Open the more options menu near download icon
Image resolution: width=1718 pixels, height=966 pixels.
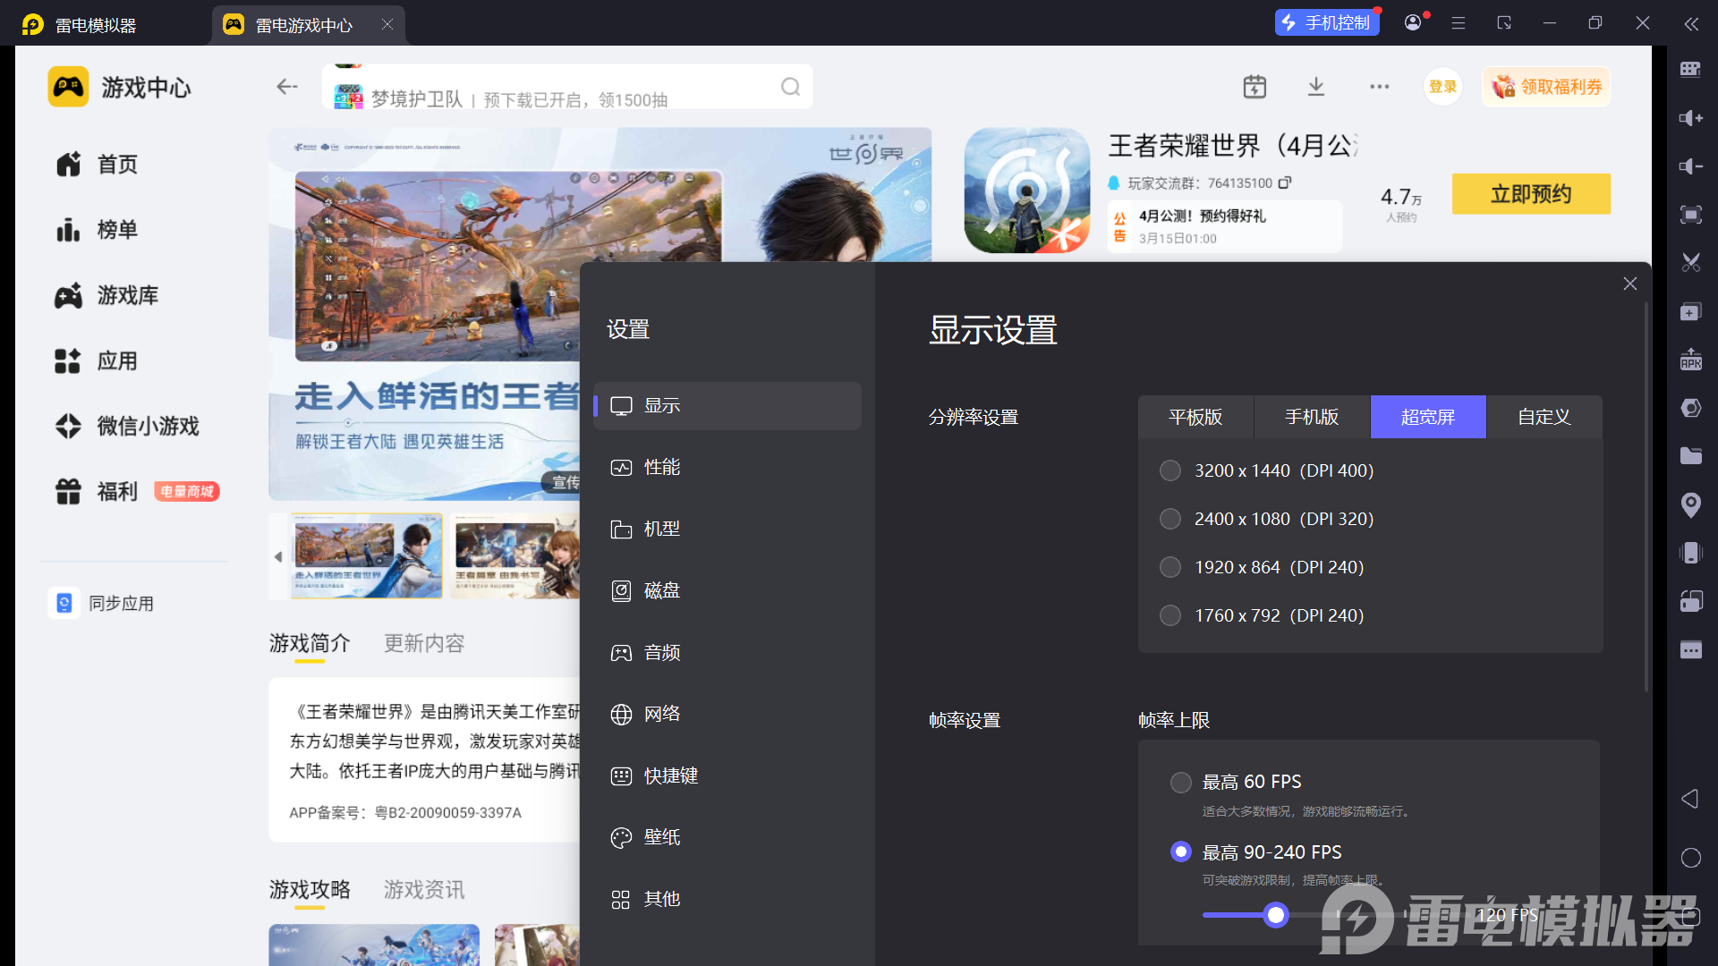click(1379, 86)
